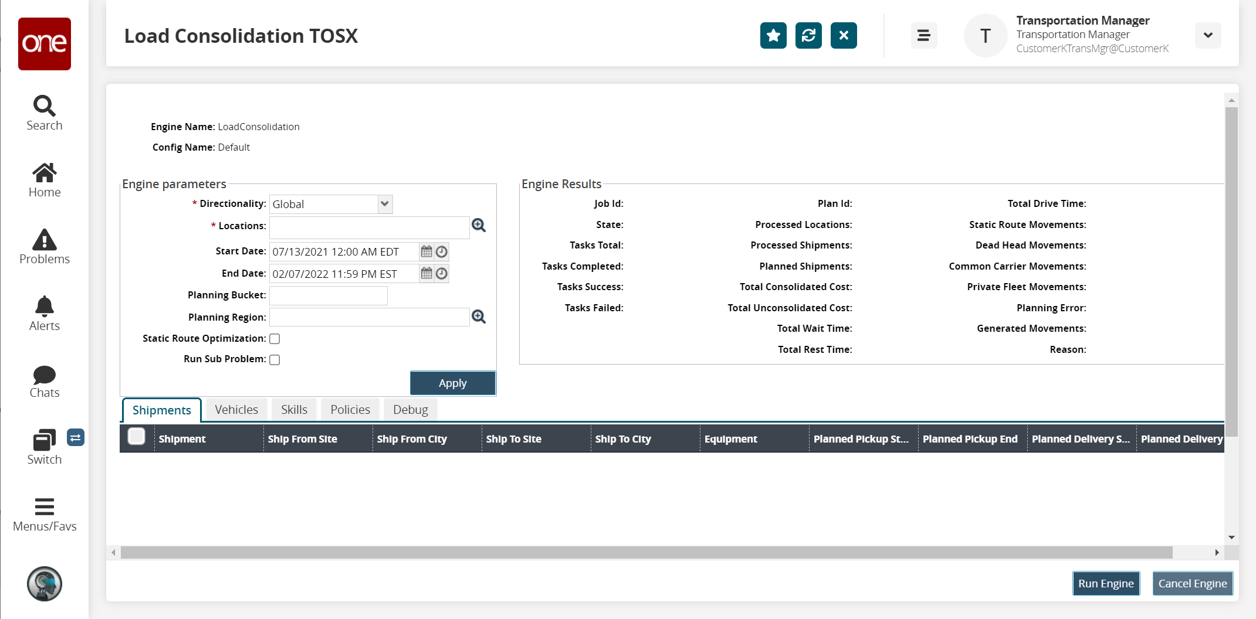Open the Alerts bell

[x=45, y=314]
